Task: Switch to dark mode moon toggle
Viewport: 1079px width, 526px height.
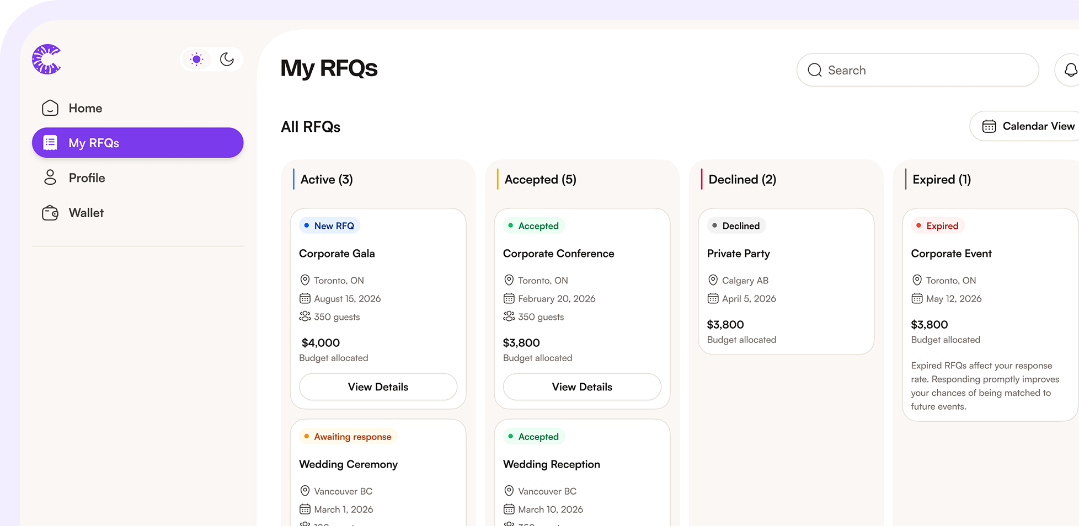Action: (227, 59)
